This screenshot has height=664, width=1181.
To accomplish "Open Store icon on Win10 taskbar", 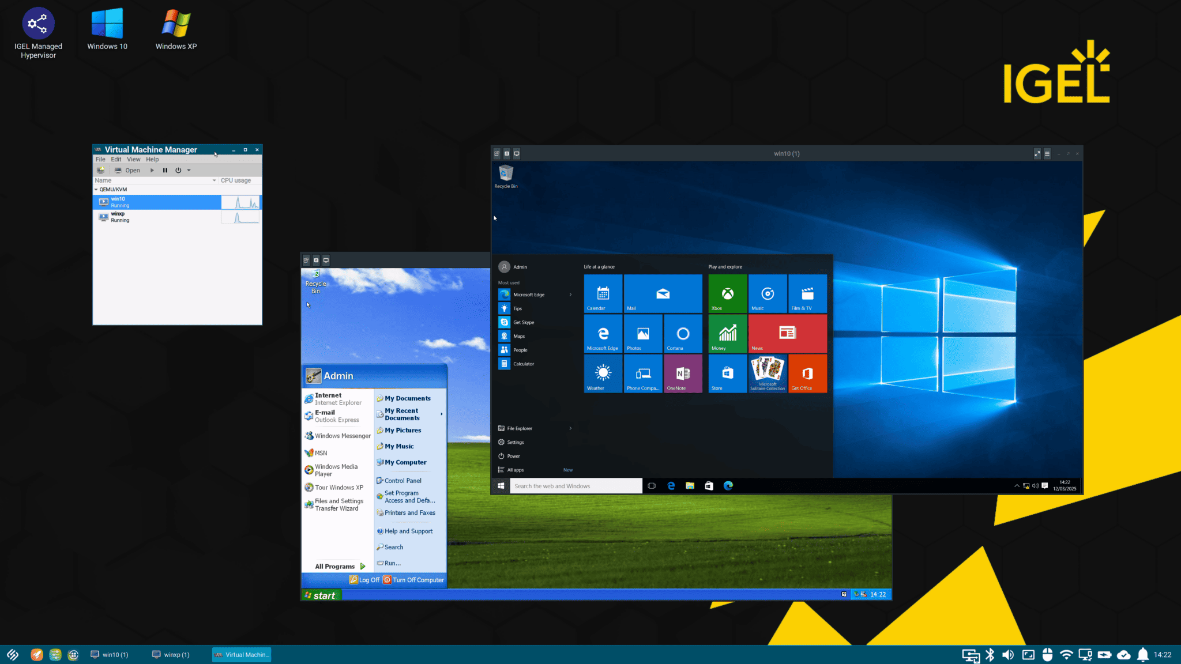I will tap(709, 486).
